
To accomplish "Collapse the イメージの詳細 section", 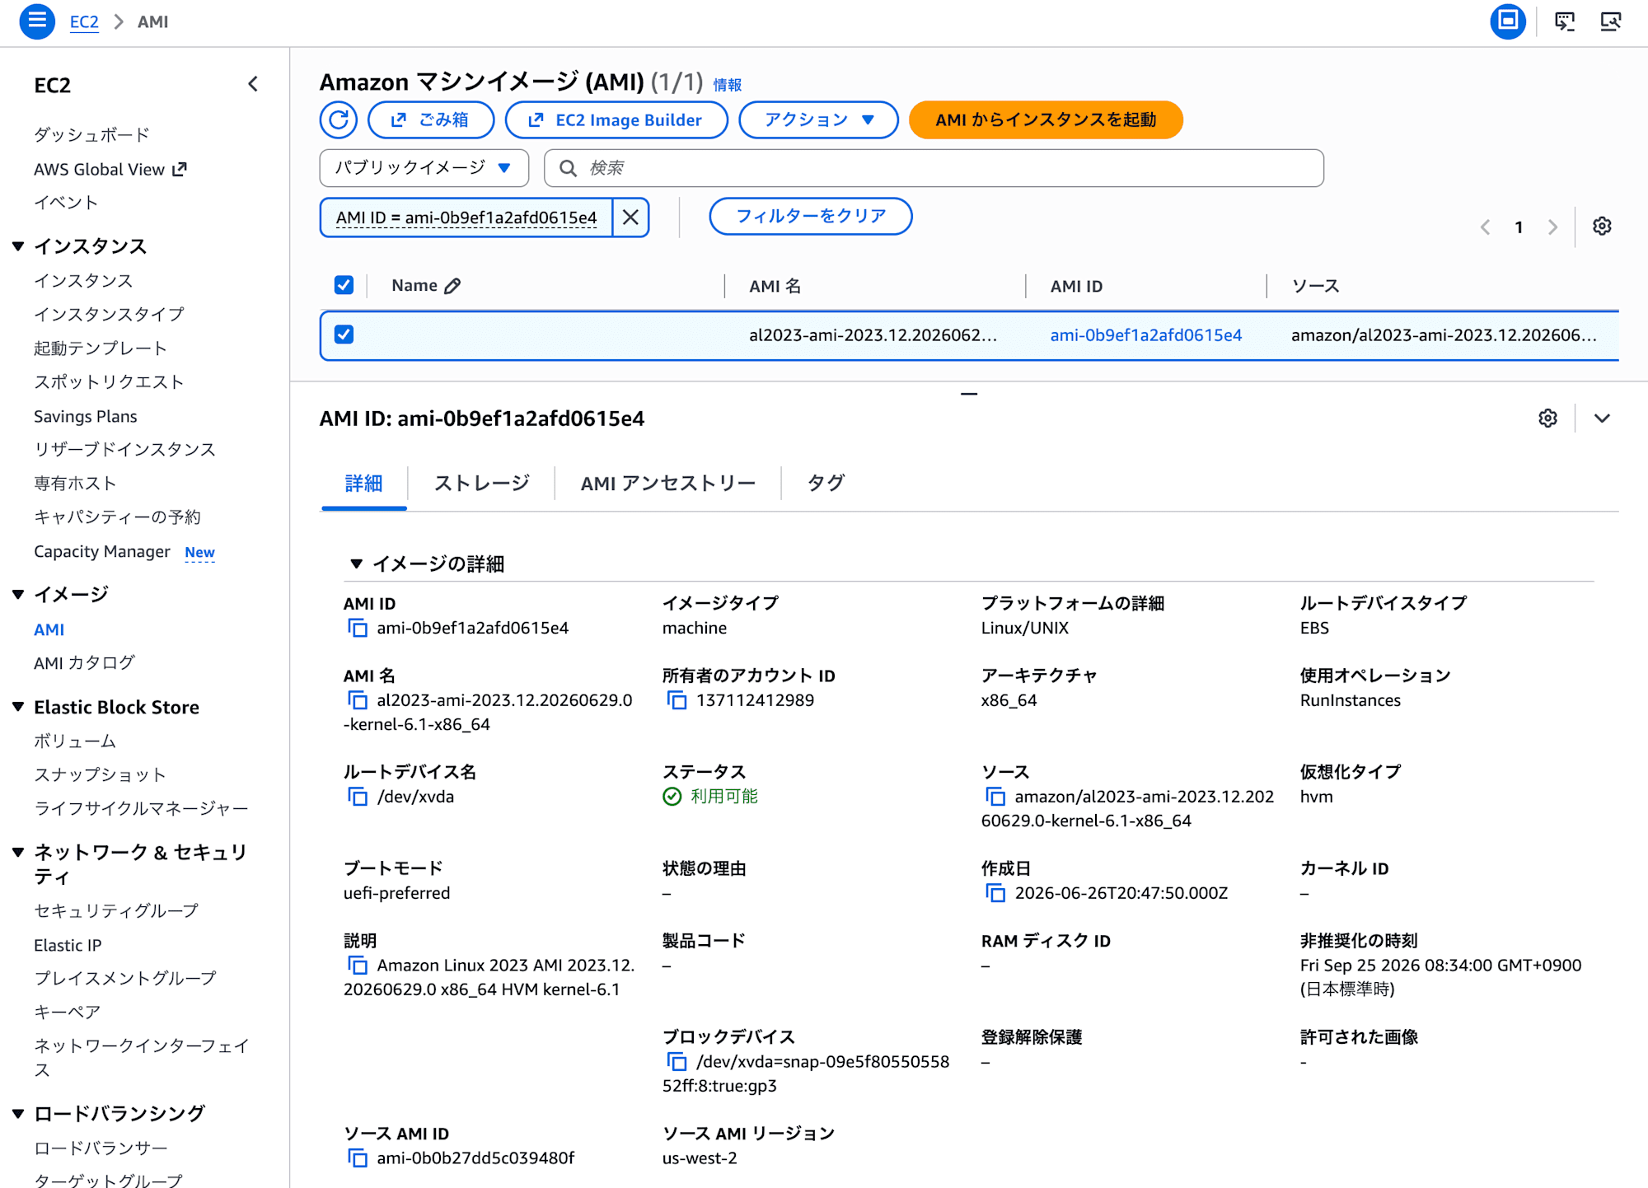I will (356, 564).
